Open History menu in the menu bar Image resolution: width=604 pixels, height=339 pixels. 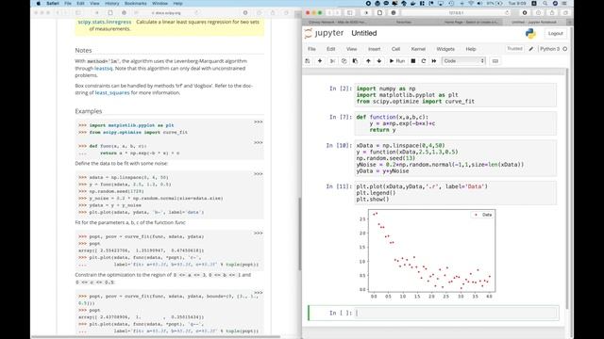click(x=111, y=3)
